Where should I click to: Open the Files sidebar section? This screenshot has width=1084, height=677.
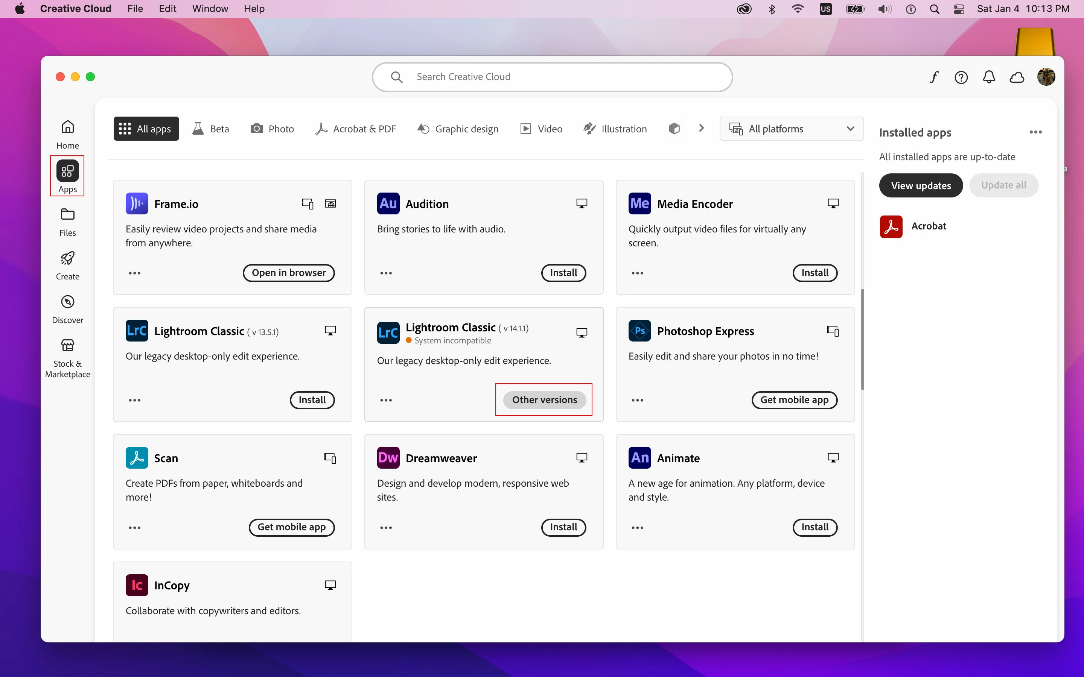[x=68, y=222]
